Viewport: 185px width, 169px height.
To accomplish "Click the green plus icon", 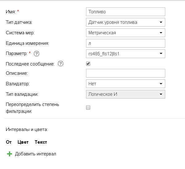I will [9, 154].
